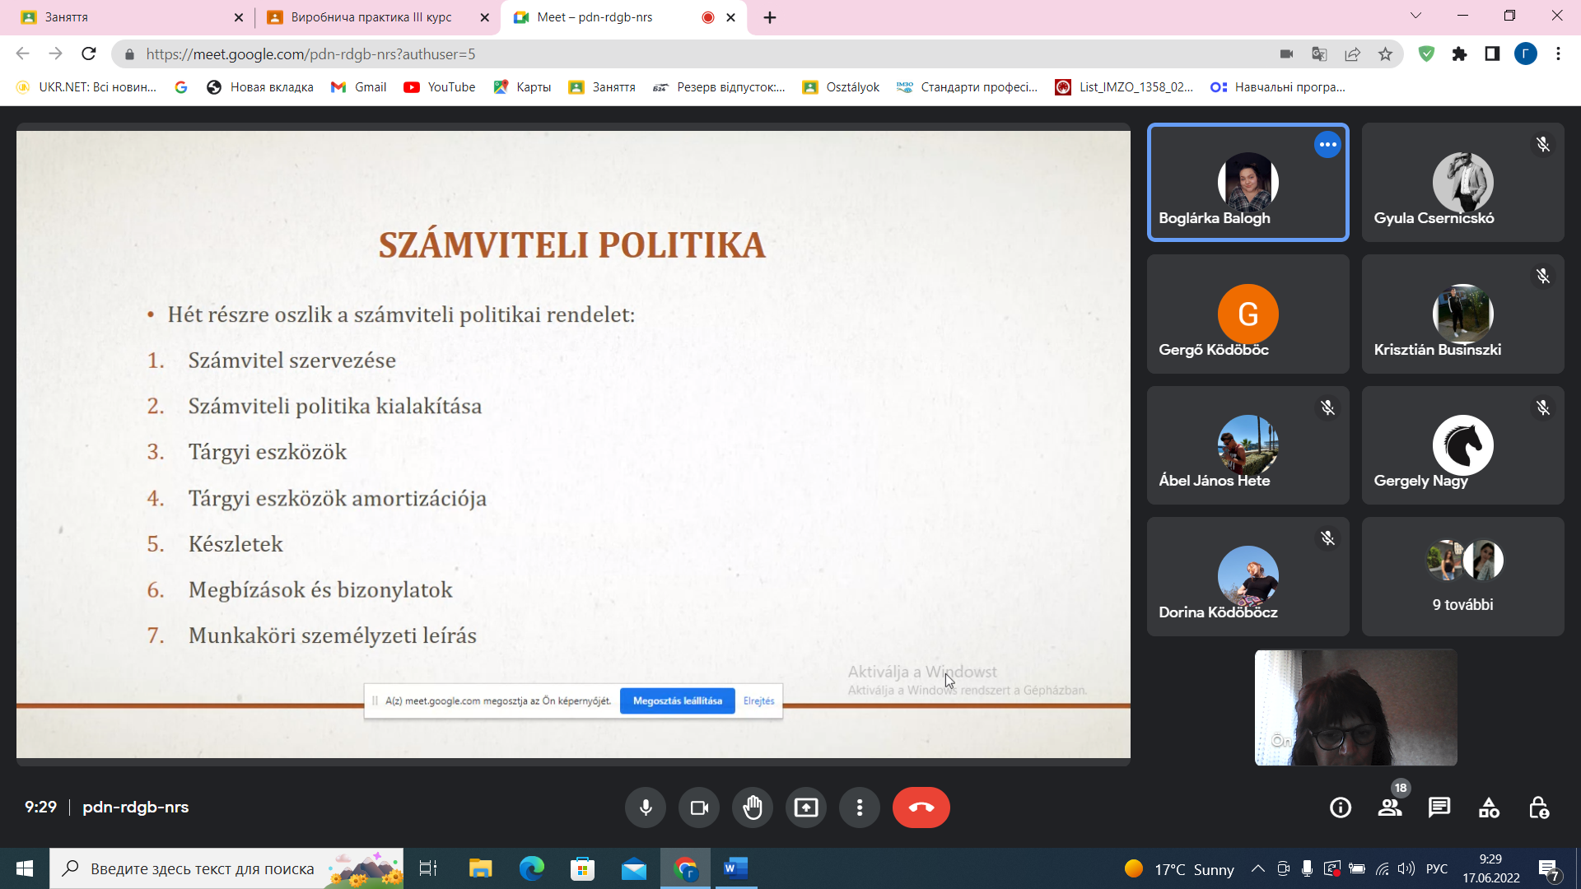The height and width of the screenshot is (889, 1581).
Task: Show the participants list with 18 badge
Action: [x=1390, y=808]
